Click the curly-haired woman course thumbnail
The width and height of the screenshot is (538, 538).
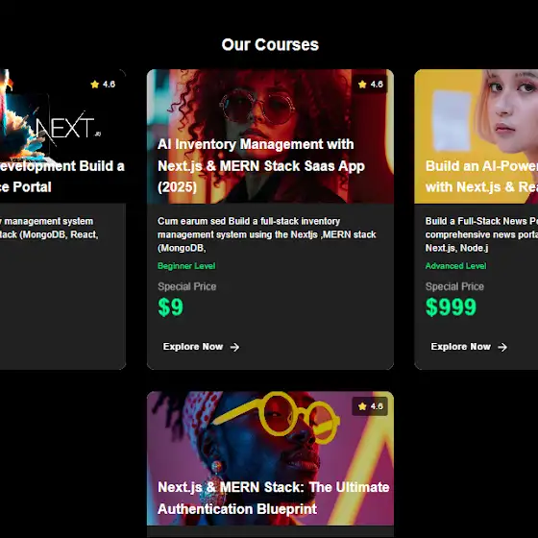(x=270, y=136)
